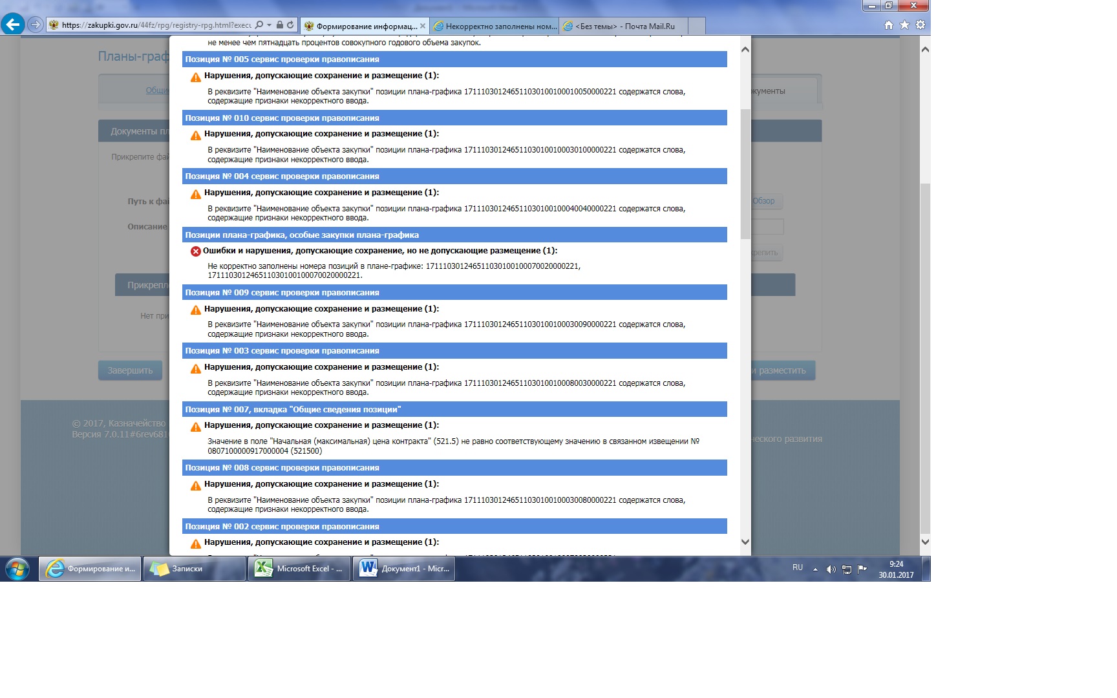Open the Home page icon

point(889,25)
